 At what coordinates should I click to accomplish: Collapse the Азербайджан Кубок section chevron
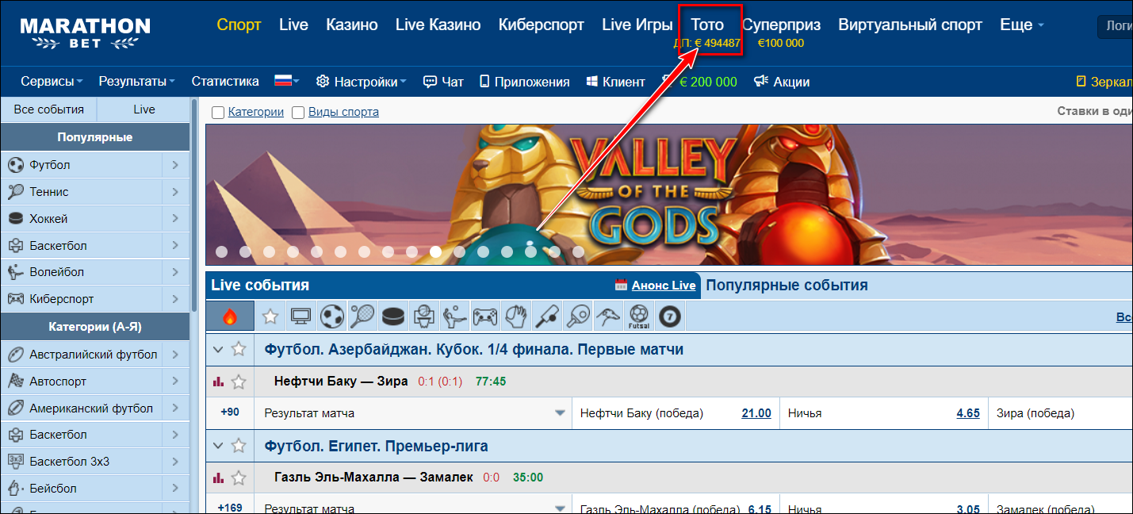[218, 349]
